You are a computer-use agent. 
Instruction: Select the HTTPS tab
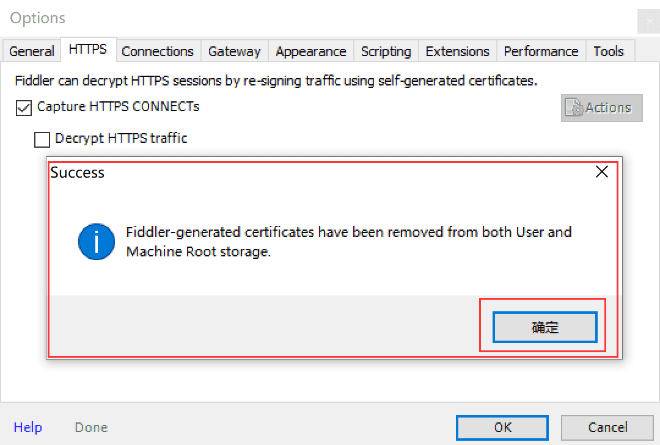pos(88,49)
